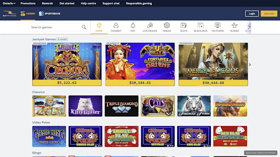280x157 pixels.
Task: Click the 41 Games badge link
Action: pos(62,39)
